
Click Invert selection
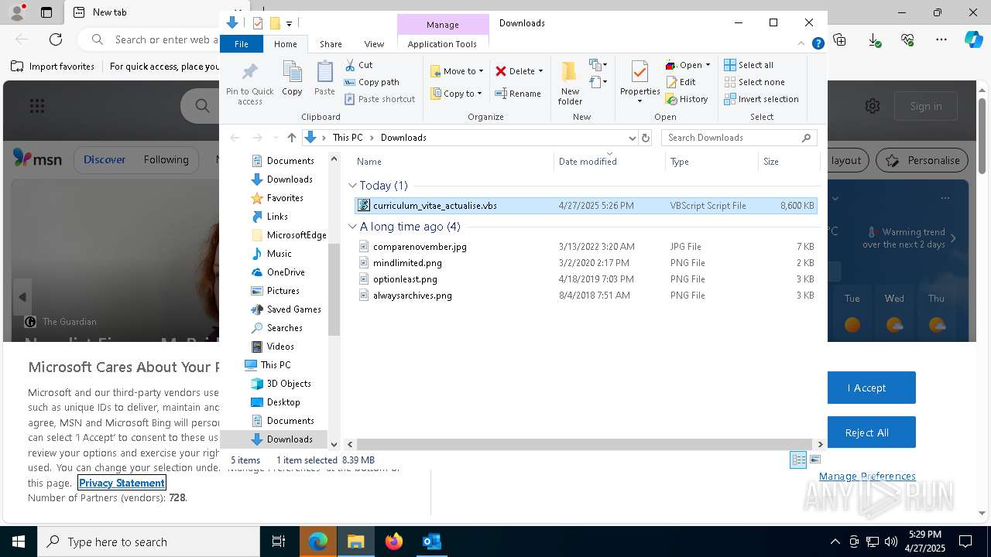pos(761,99)
